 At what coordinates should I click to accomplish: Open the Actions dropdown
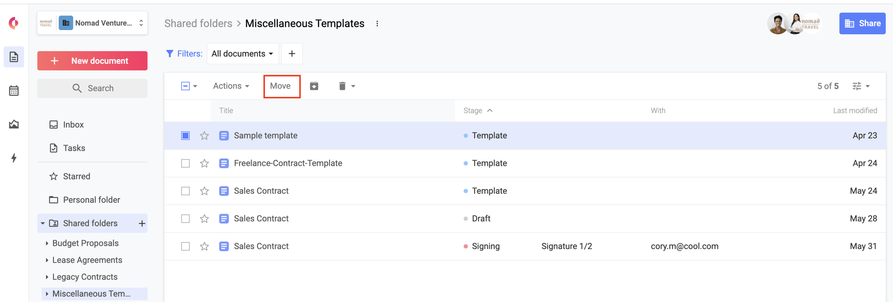click(231, 86)
